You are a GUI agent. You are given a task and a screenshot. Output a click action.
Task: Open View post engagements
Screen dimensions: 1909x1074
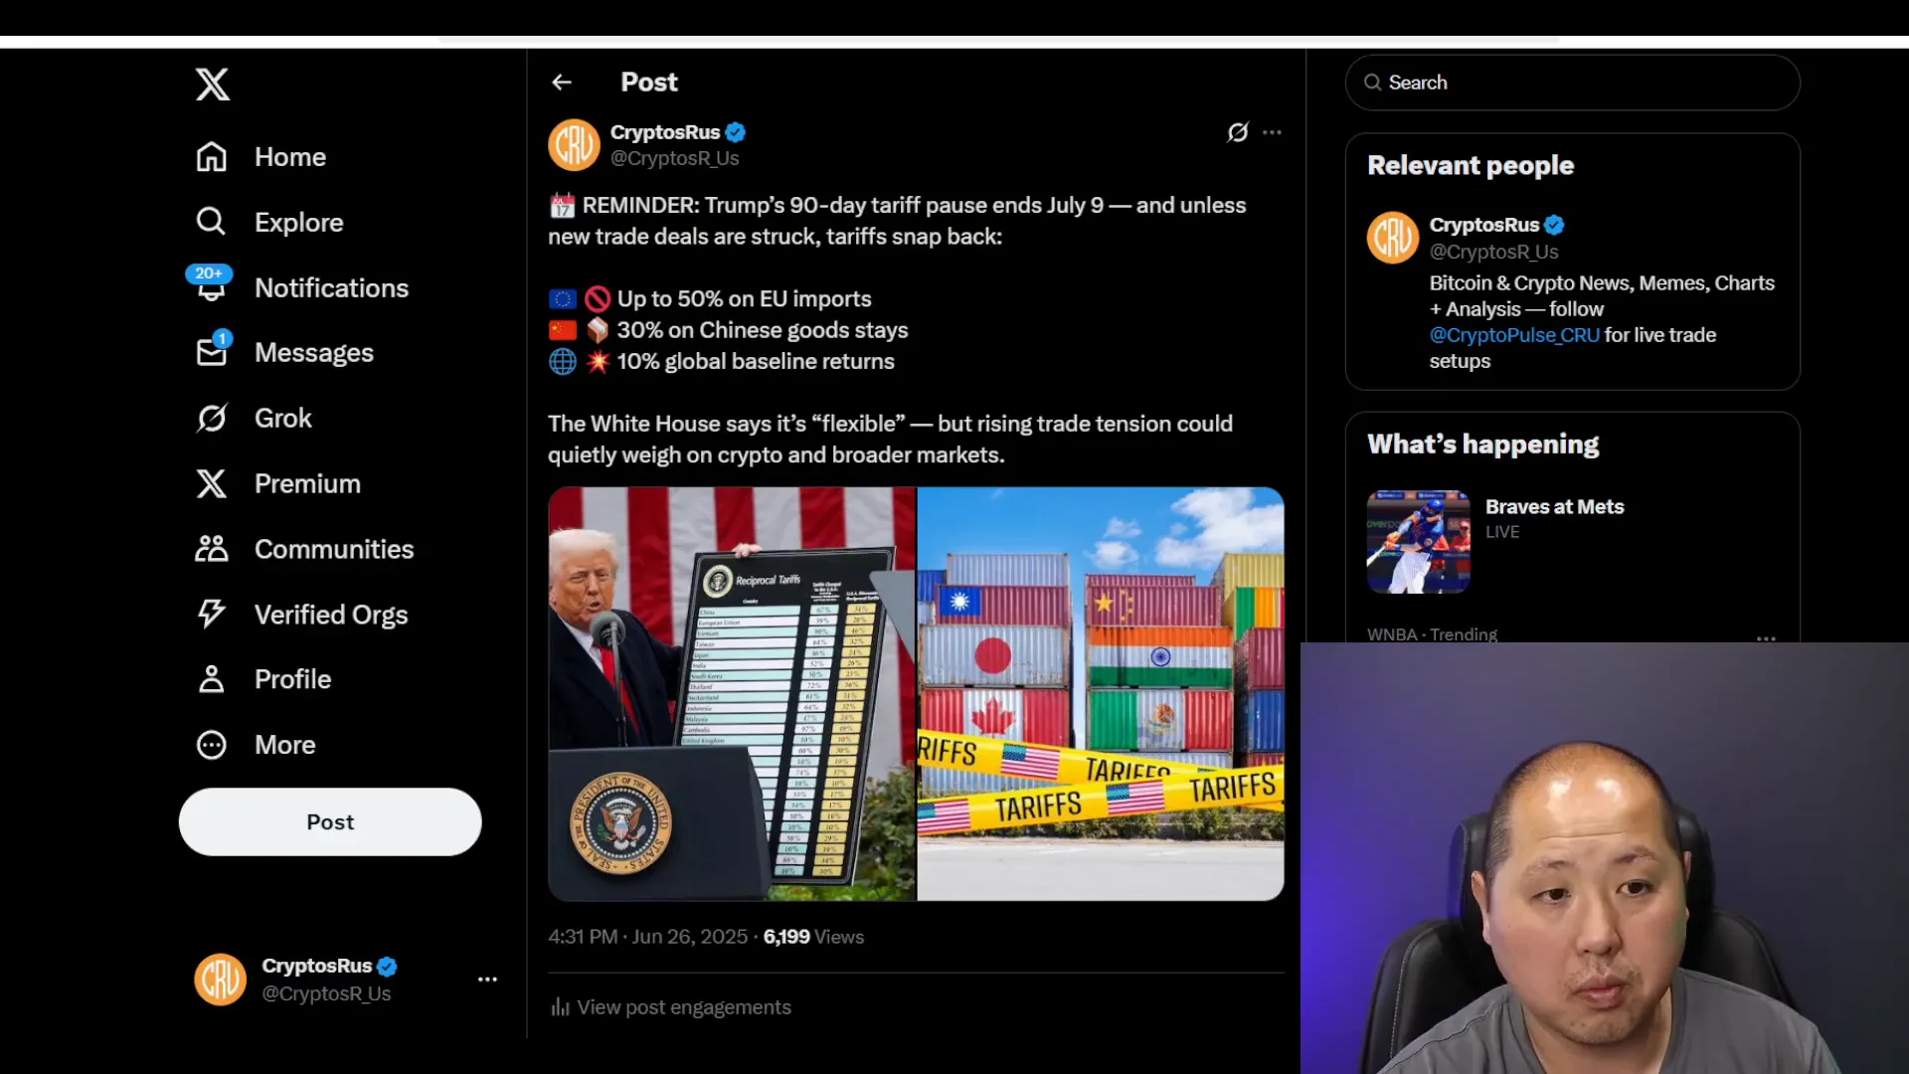point(671,1007)
